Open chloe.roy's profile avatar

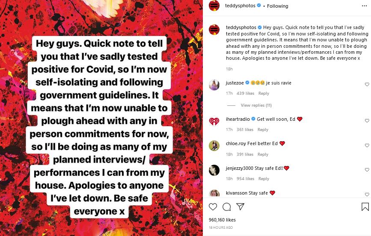[x=214, y=146]
